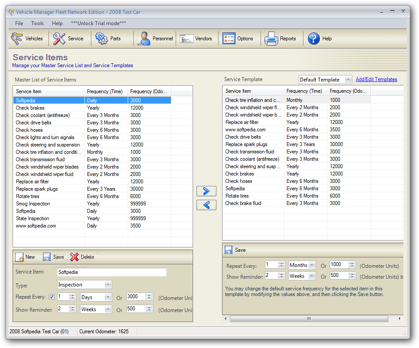Click the New button label
The width and height of the screenshot is (419, 348).
[30, 257]
